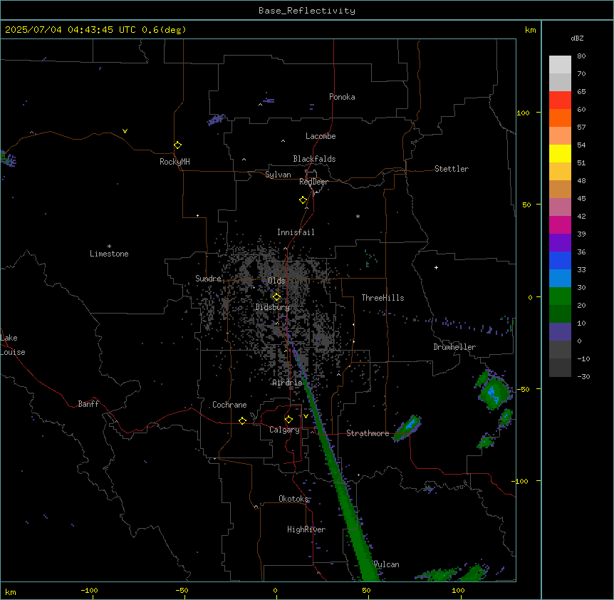Click the white plus marker north of Drumheller

(x=436, y=267)
